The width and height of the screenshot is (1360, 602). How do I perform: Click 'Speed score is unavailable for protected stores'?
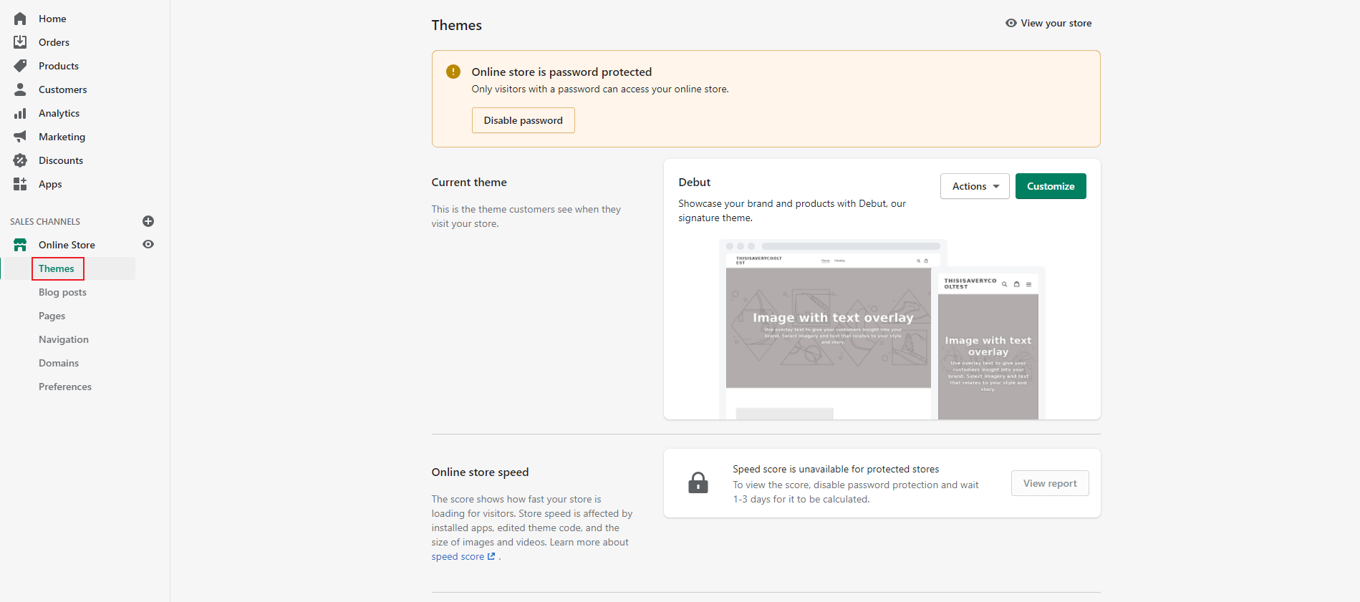[x=836, y=469]
